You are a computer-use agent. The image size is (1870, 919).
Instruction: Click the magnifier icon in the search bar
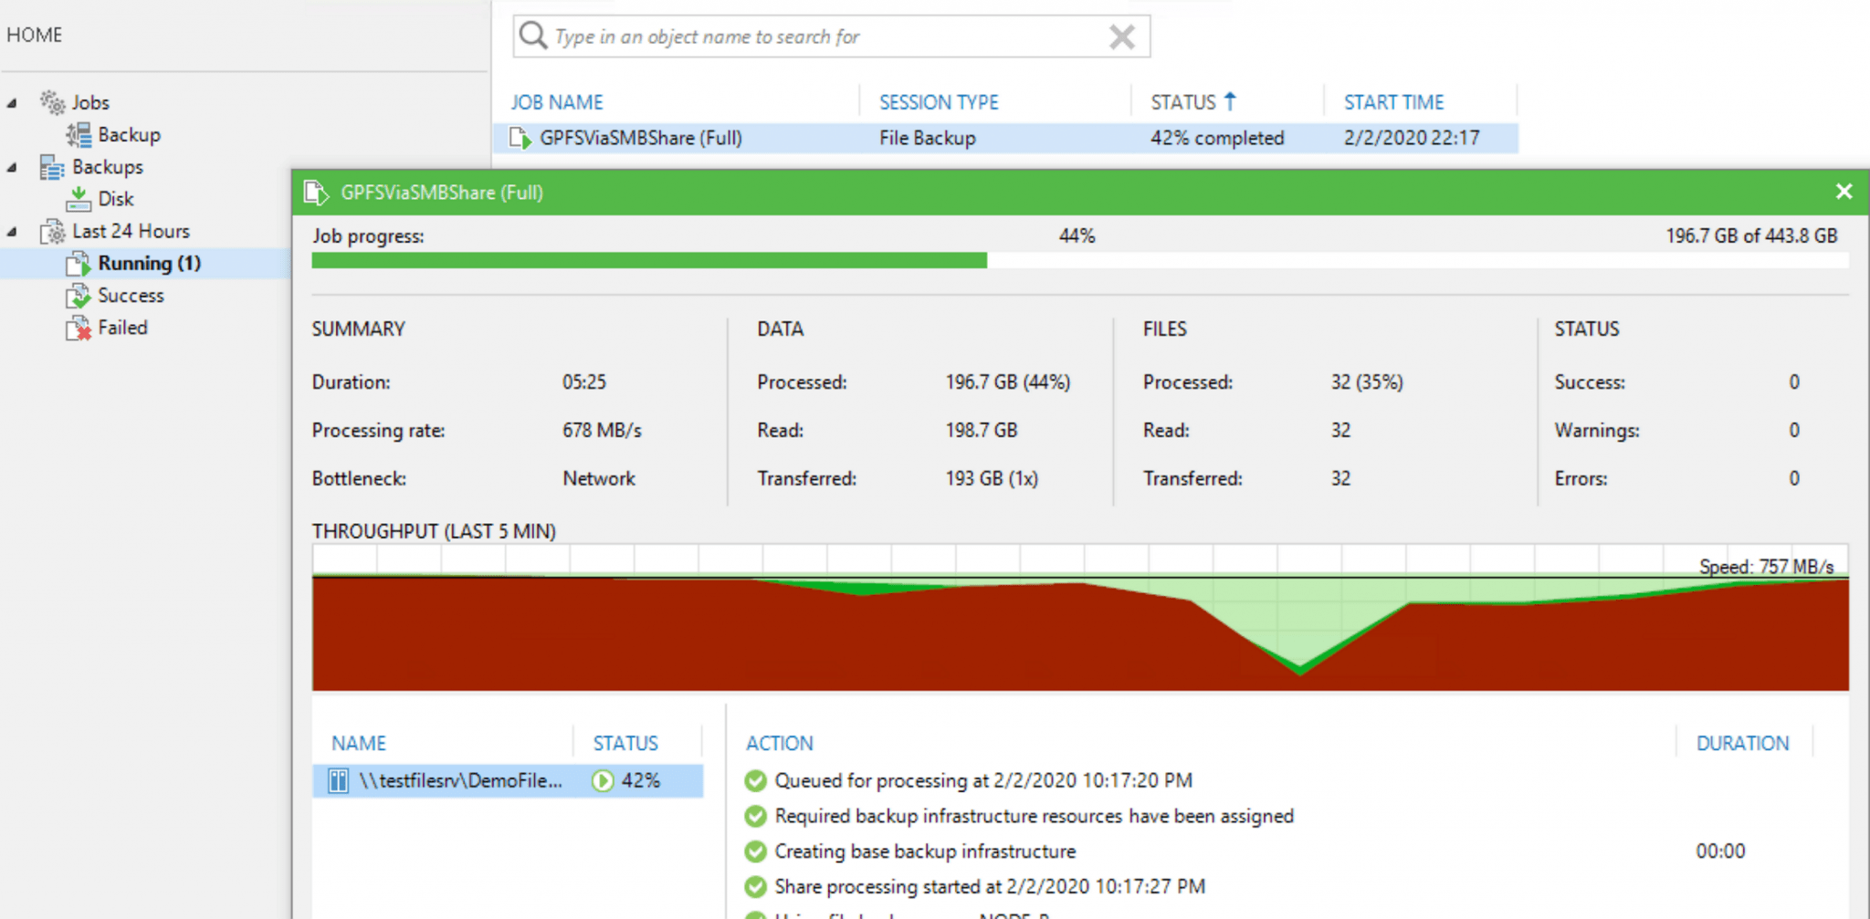[532, 36]
